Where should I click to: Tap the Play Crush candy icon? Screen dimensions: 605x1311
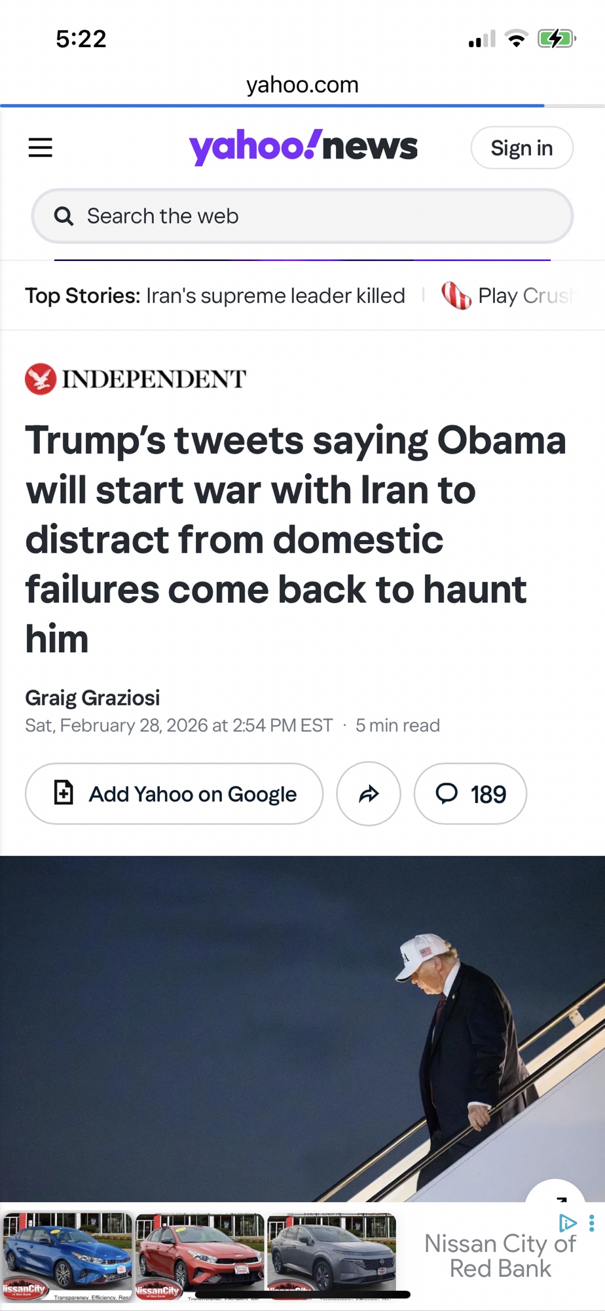(456, 296)
